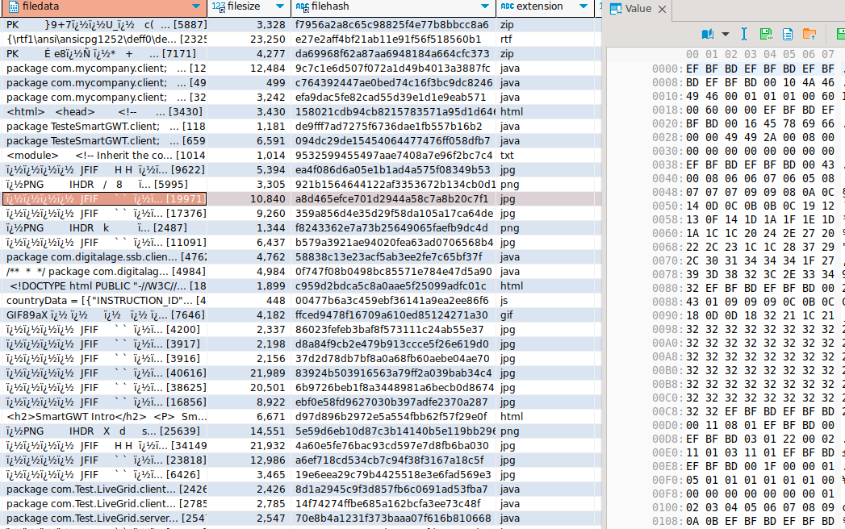Screen dimensions: 845x529
Task: Select filehash f8243362e7a73b25649065faefb9dc4d
Action: click(393, 228)
